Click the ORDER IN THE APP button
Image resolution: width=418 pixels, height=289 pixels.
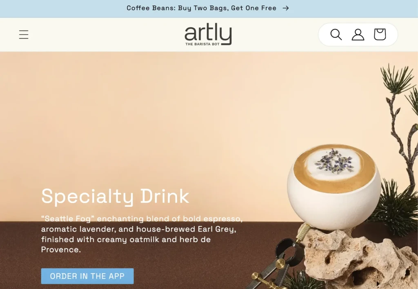tap(87, 276)
